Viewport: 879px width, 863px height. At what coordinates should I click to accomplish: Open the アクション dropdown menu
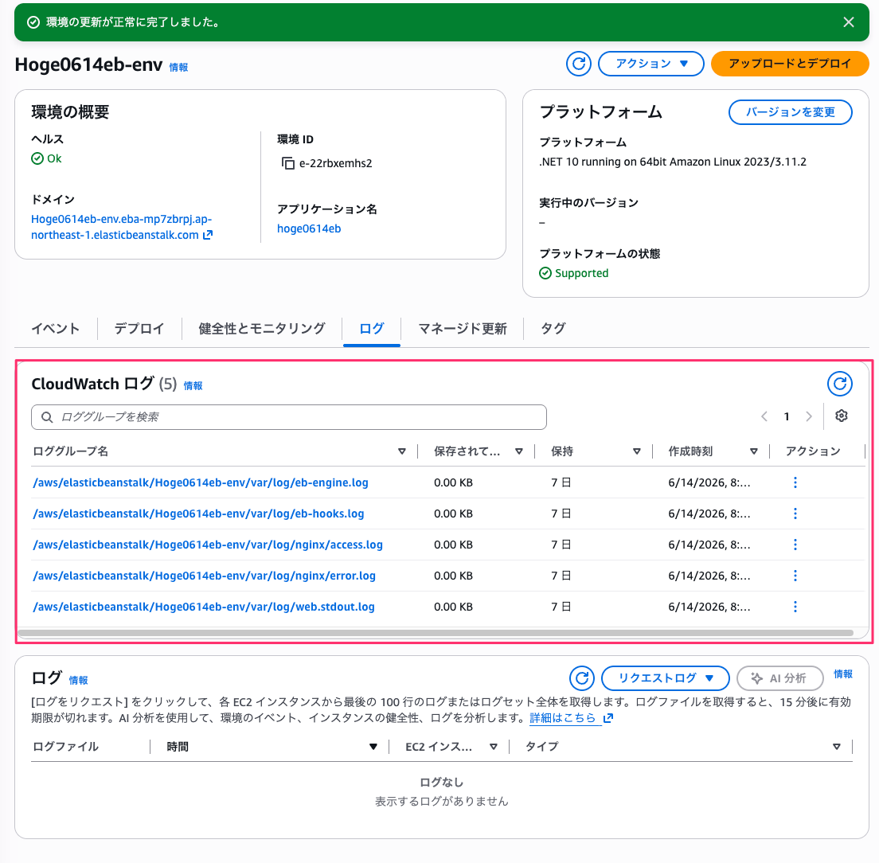click(650, 64)
